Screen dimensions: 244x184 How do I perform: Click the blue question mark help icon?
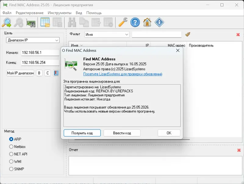click(135, 23)
